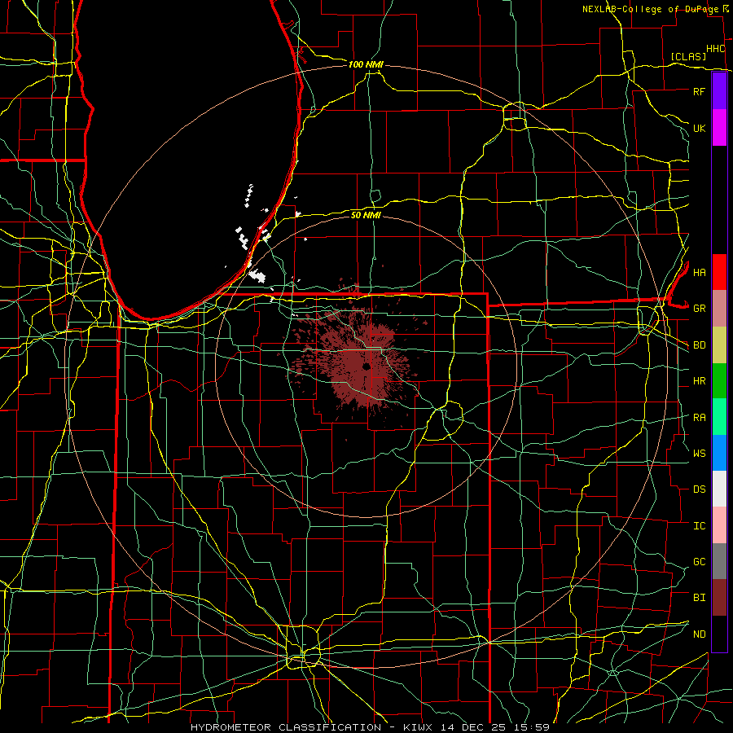Screen dimensions: 733x733
Task: Click the RA light green legend swatch
Action: 719,416
